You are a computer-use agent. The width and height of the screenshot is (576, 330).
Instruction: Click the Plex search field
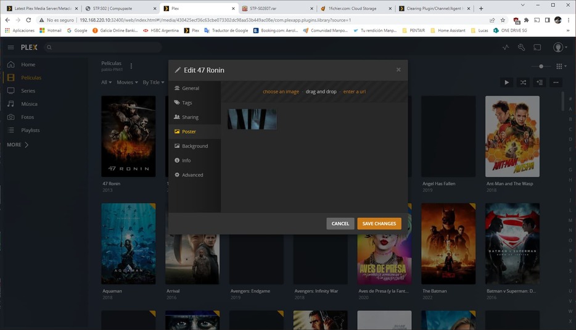pyautogui.click(x=103, y=47)
